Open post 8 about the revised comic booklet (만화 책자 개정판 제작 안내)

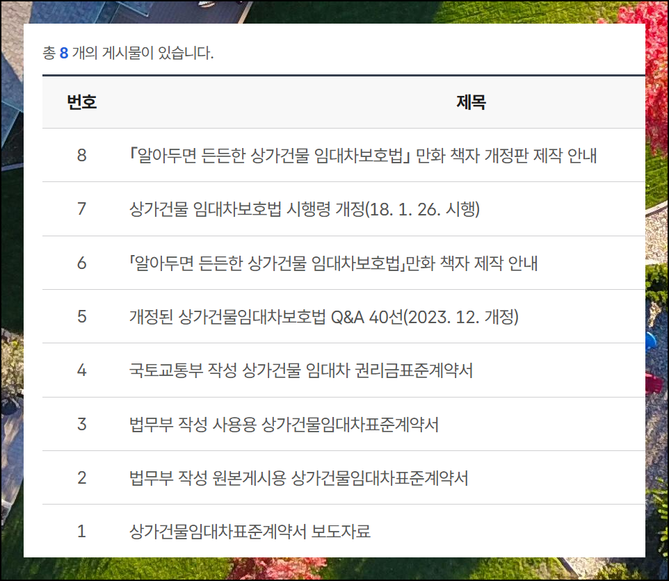363,156
